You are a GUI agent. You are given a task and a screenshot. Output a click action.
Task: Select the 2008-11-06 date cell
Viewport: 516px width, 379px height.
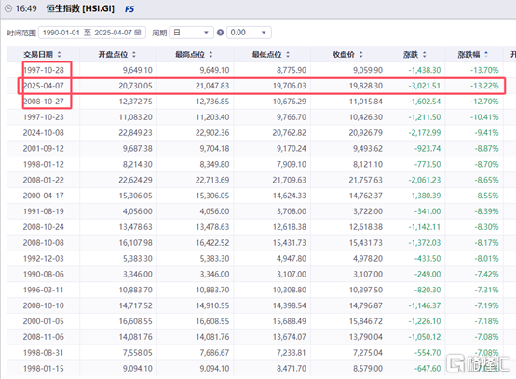coord(44,337)
